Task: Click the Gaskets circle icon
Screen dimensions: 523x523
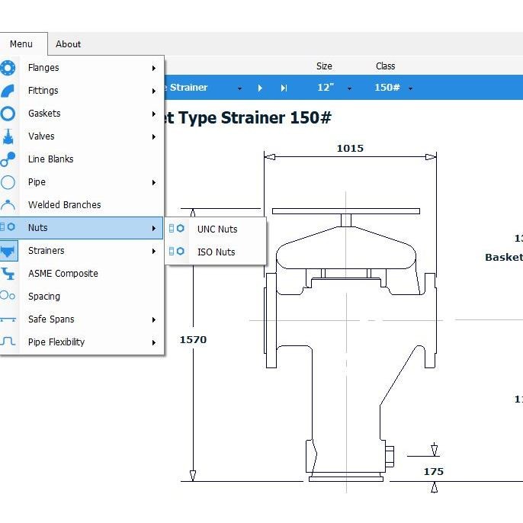Action: (8, 114)
